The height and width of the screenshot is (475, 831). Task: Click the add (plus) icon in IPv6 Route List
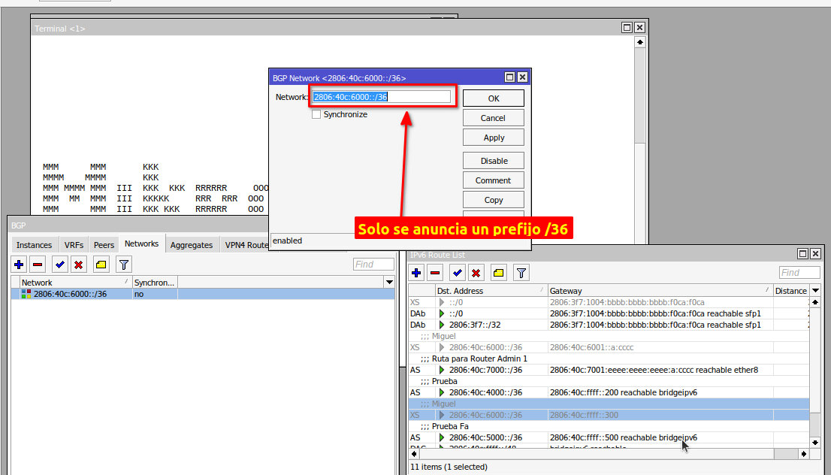coord(417,273)
